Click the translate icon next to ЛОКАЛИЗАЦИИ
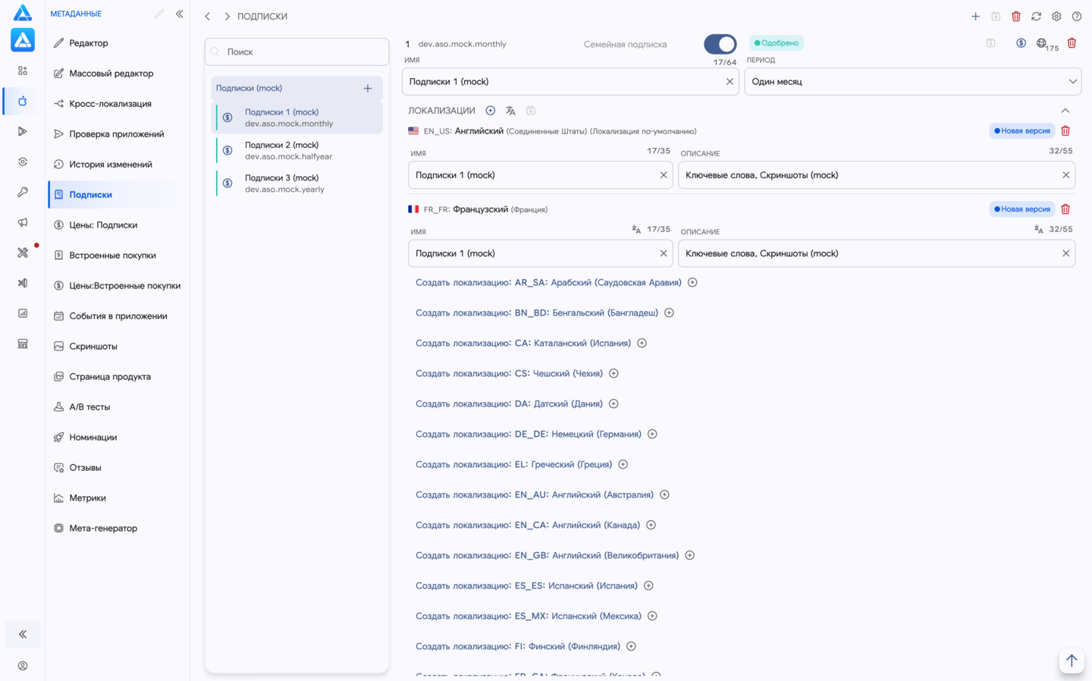This screenshot has width=1092, height=681. (510, 111)
